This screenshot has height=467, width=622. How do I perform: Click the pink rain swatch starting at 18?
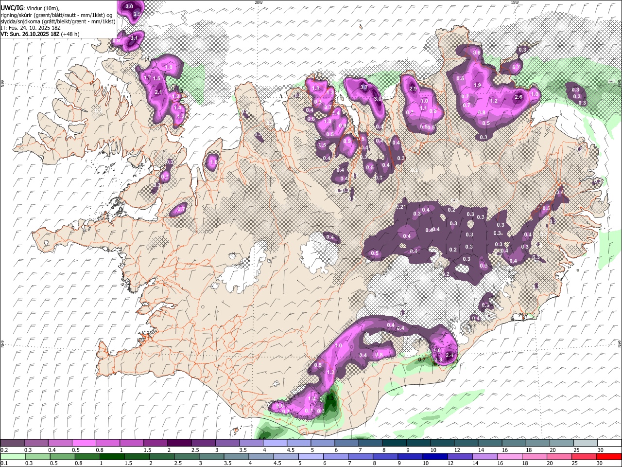pos(535,457)
